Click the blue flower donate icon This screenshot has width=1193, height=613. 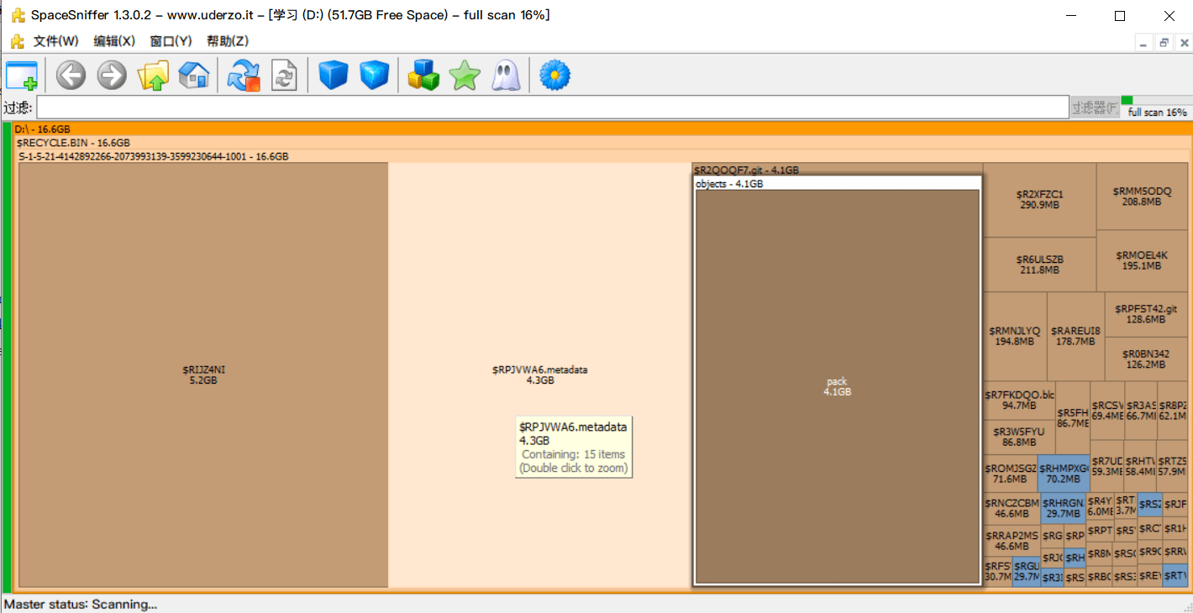point(554,76)
